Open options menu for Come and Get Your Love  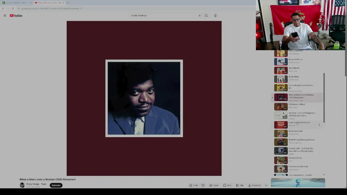coord(319,125)
